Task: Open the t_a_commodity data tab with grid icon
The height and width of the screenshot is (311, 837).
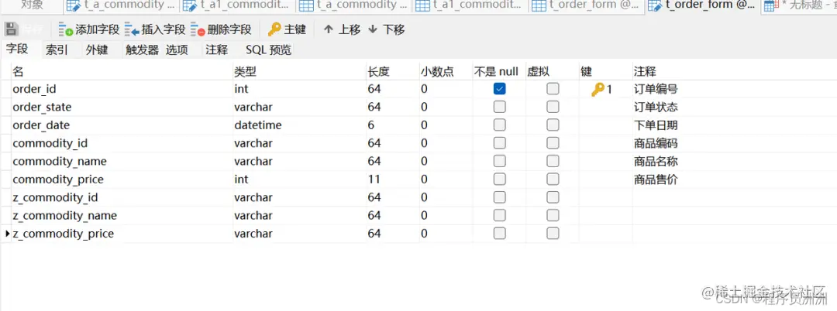Action: point(355,6)
